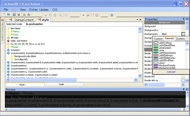Click the blue plus Add node icon

tap(83, 15)
